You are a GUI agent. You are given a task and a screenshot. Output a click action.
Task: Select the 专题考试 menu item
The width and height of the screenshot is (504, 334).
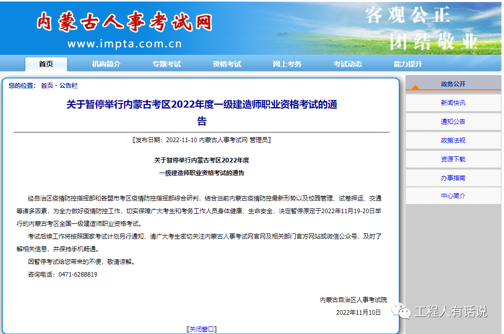[x=167, y=64]
